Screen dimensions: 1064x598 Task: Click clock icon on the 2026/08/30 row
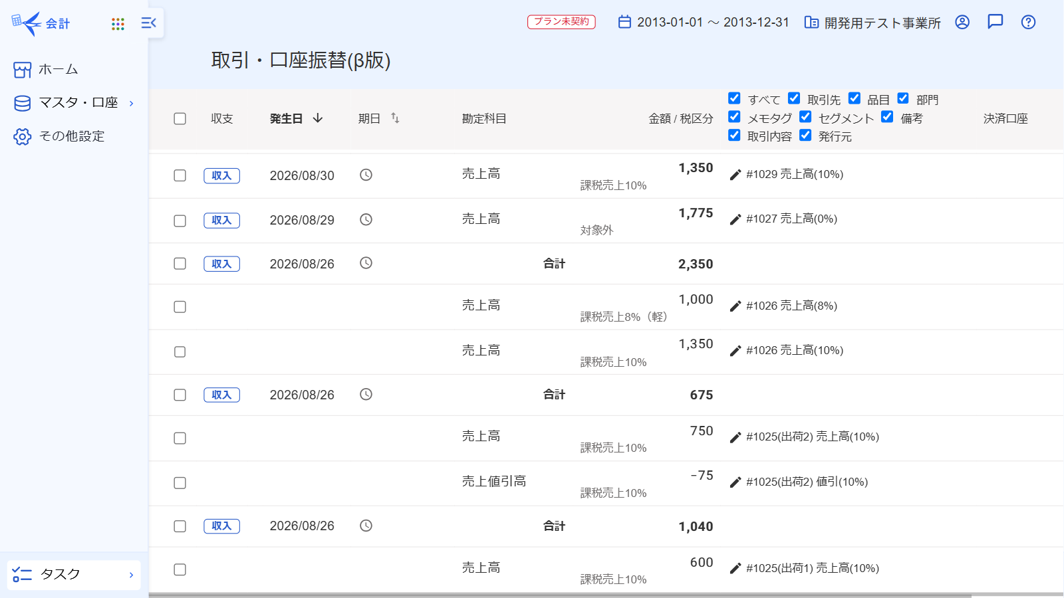pyautogui.click(x=366, y=175)
